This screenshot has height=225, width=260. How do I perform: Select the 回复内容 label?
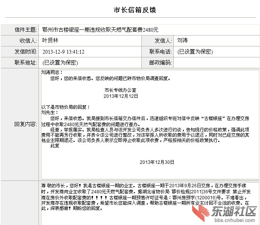[x=26, y=124]
